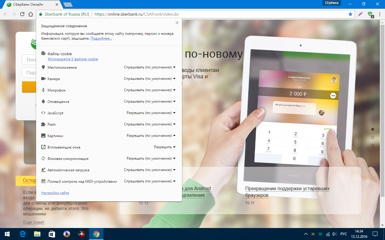Open the purple feather extension icon
Image resolution: width=385 pixels, height=240 pixels.
click(x=360, y=14)
